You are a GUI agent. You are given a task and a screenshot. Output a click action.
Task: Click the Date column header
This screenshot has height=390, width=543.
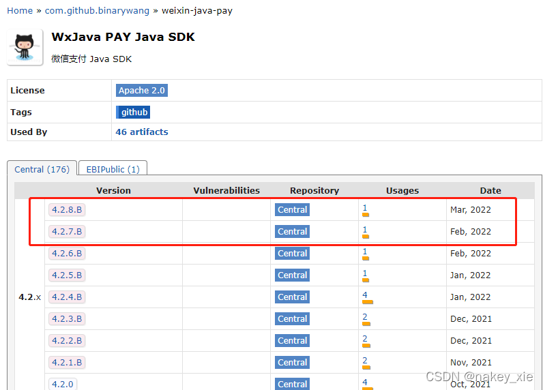tap(490, 191)
